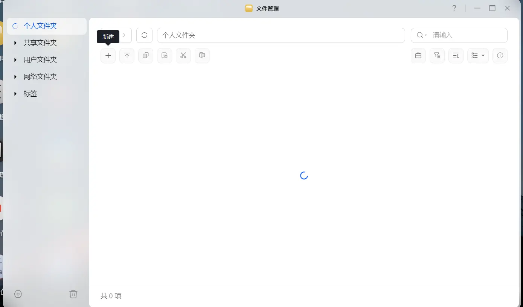This screenshot has width=523, height=307.
Task: Click the filter funnel icon
Action: pyautogui.click(x=437, y=56)
